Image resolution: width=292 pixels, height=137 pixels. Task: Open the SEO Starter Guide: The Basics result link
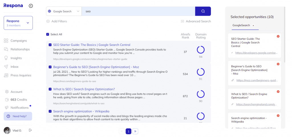click(92, 45)
